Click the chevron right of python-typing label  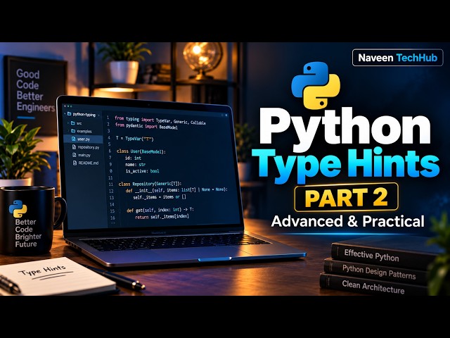click(98, 115)
